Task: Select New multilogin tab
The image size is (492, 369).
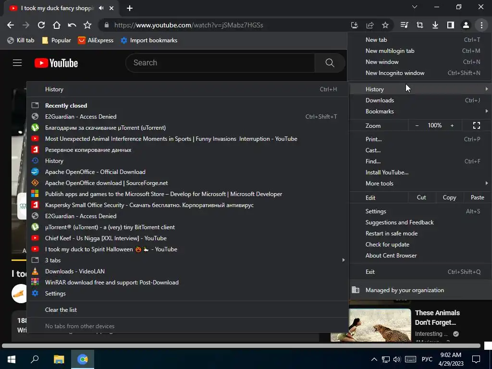Action: [419, 51]
